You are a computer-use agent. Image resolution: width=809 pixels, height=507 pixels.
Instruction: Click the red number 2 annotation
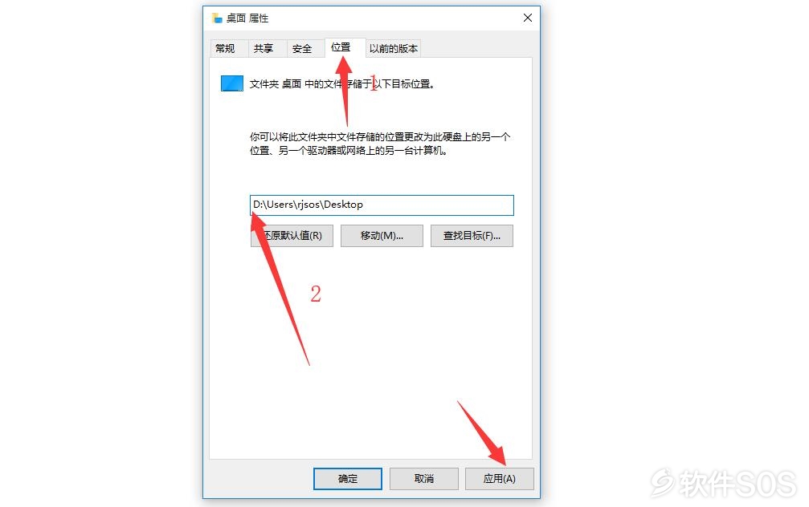(x=316, y=294)
